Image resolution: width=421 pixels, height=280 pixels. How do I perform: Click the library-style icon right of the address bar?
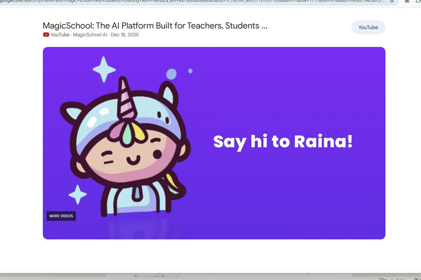[x=406, y=2]
